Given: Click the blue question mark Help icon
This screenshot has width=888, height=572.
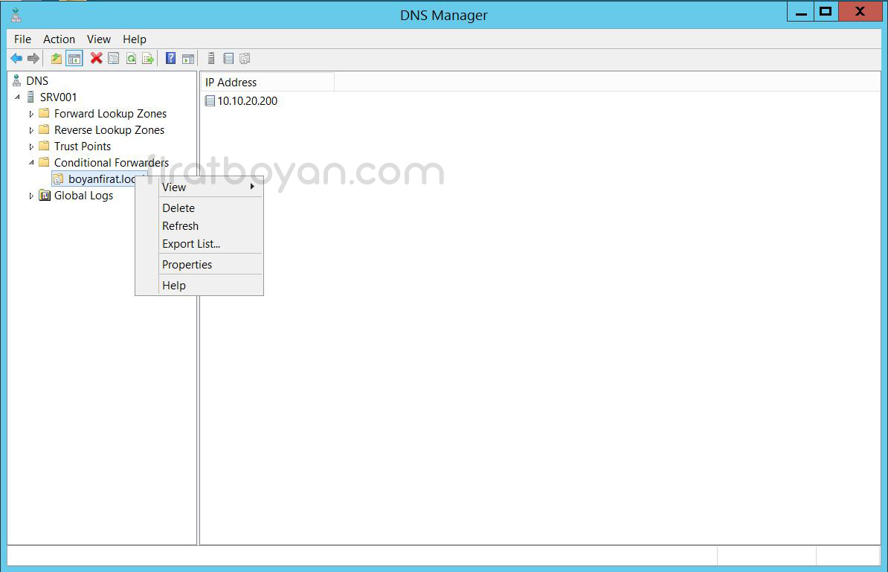Looking at the screenshot, I should [x=170, y=58].
